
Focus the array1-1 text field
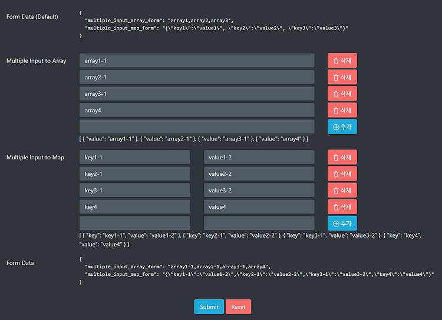point(197,61)
